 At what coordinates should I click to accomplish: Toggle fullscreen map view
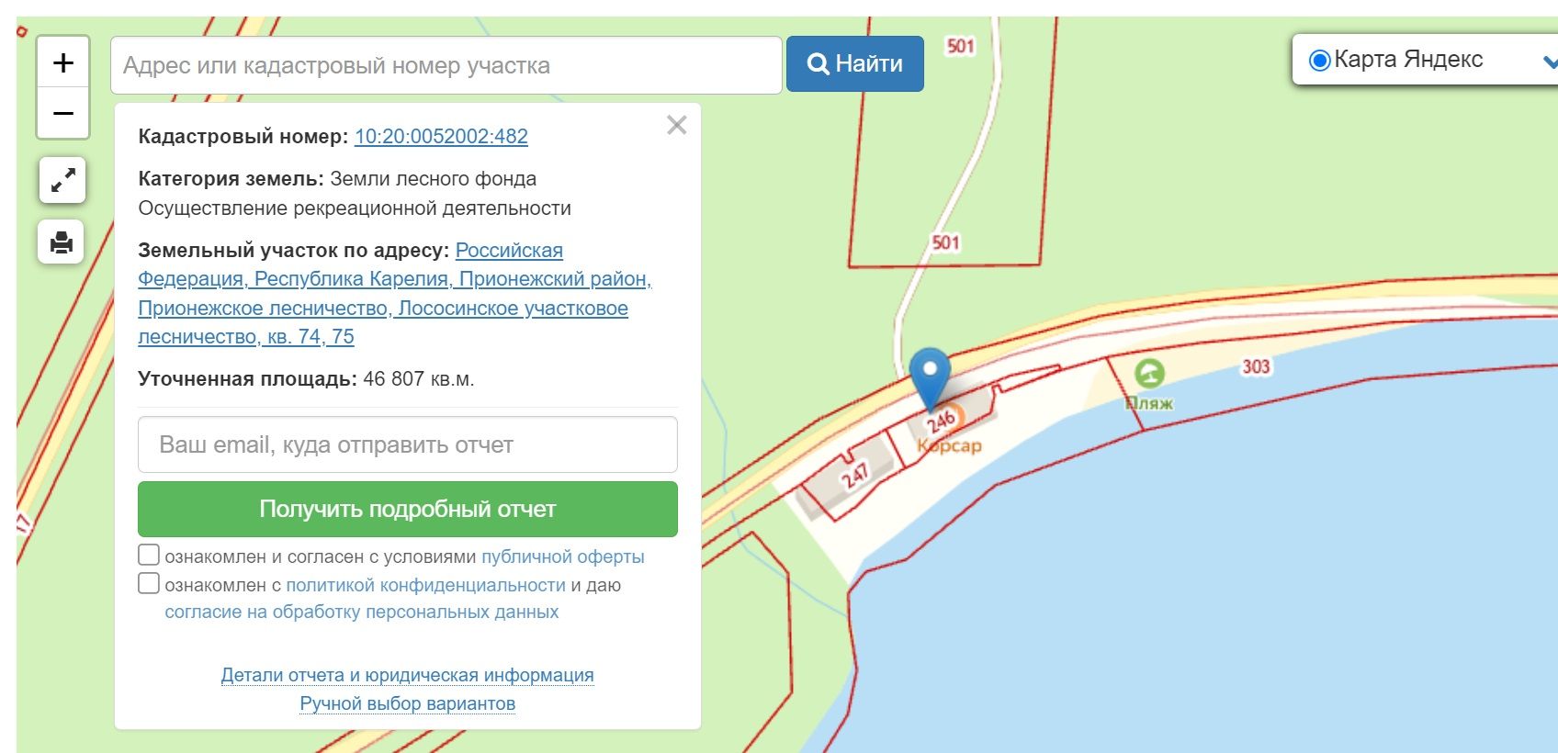(62, 180)
